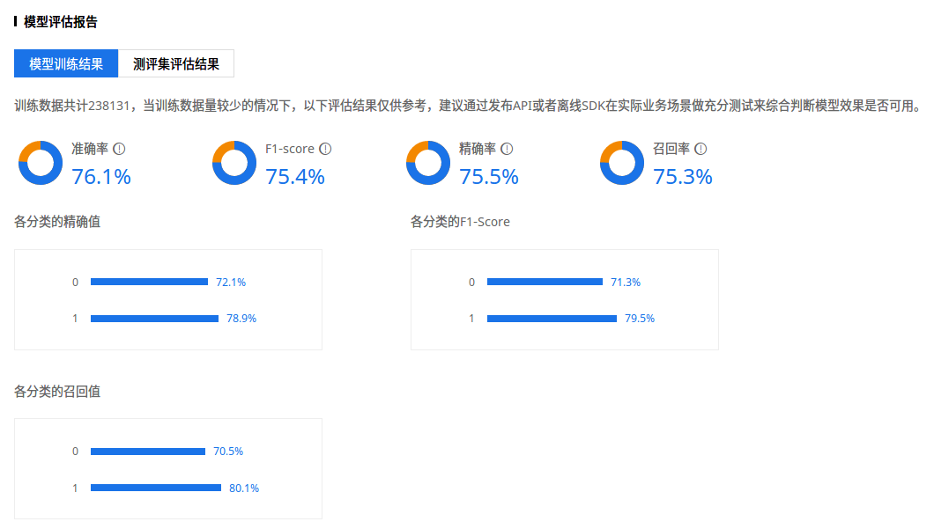Click the 模型评估报告 section heading
This screenshot has width=934, height=529.
(60, 22)
